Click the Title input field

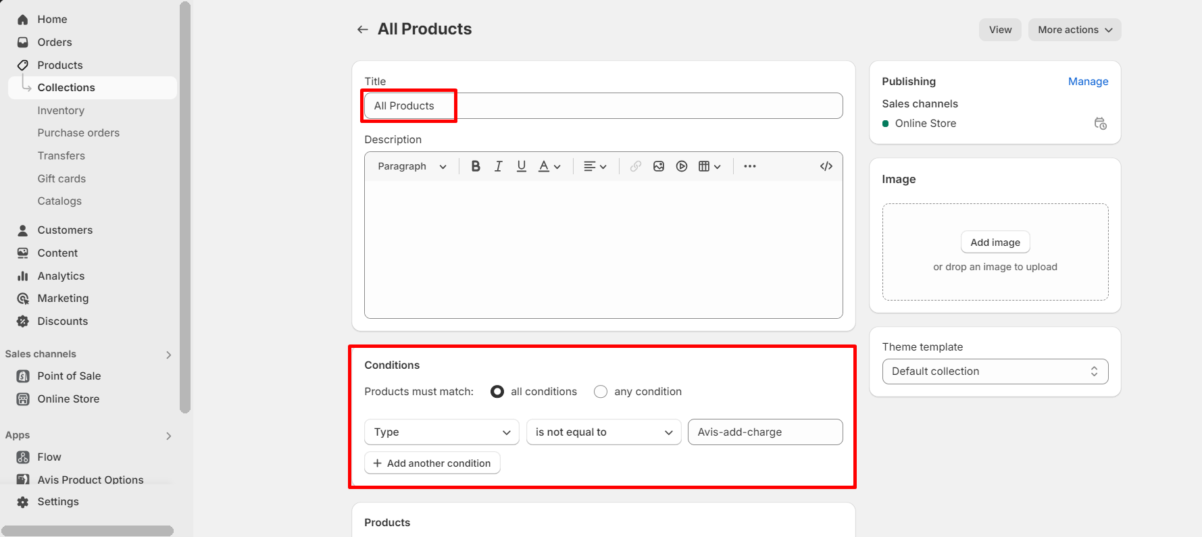pyautogui.click(x=603, y=106)
